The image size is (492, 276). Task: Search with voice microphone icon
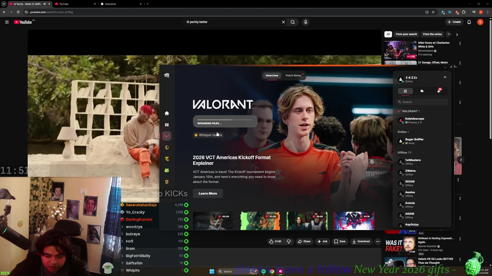coord(306,22)
